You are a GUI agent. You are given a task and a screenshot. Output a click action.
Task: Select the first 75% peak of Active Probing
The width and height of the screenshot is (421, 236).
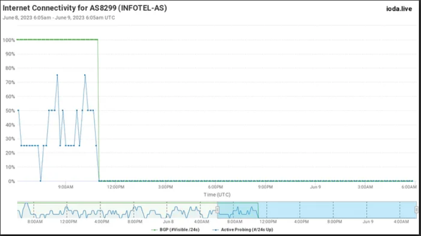coord(57,75)
